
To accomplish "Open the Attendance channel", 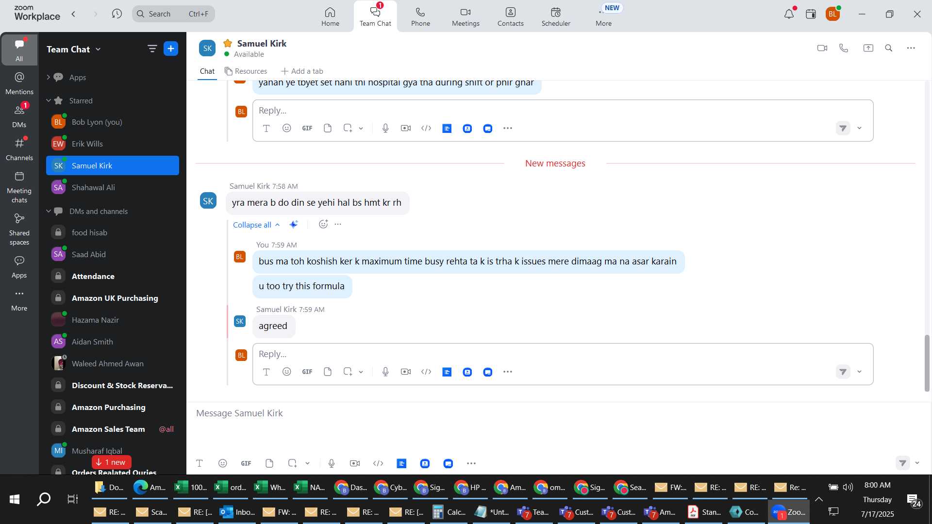I will click(x=113, y=276).
